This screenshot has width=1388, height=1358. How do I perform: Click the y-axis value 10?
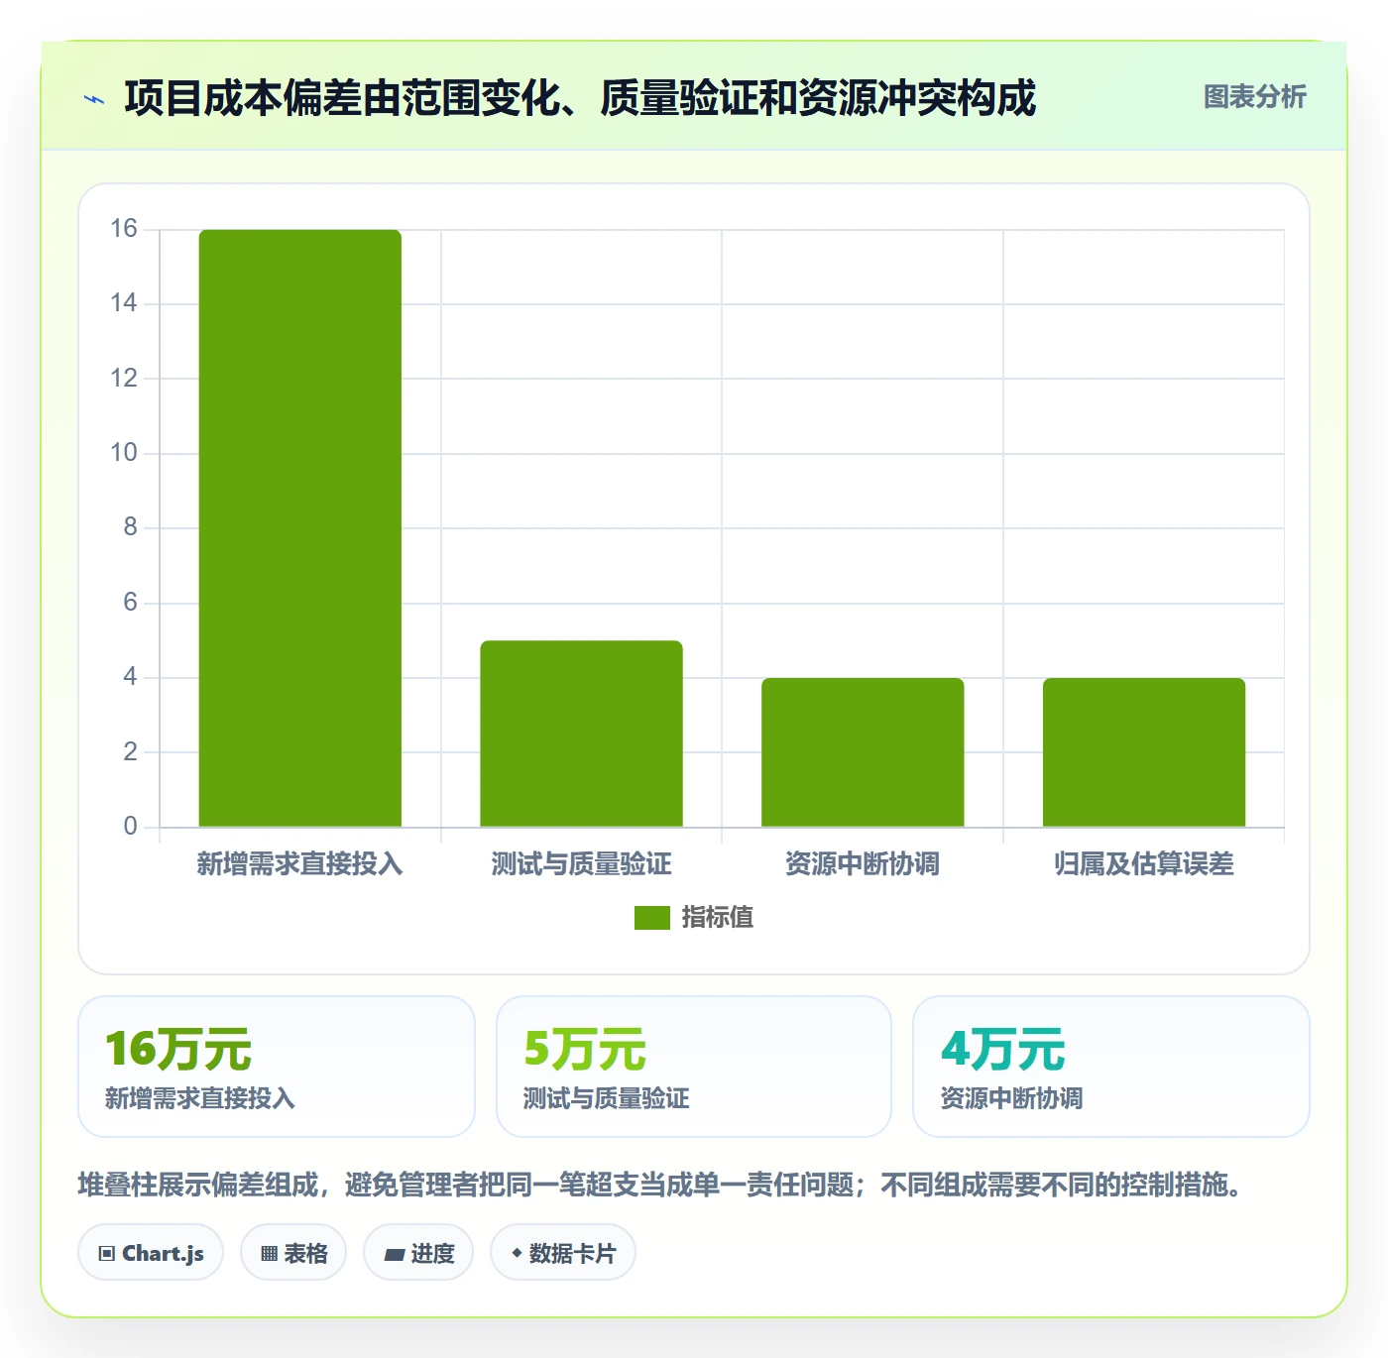124,453
